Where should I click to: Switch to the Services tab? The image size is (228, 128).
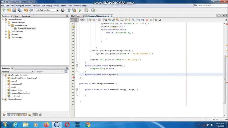pyautogui.click(x=26, y=16)
